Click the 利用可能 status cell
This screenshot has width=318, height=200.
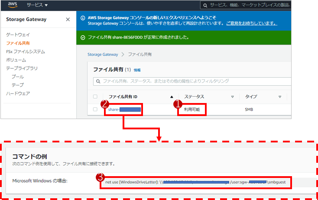(x=192, y=110)
